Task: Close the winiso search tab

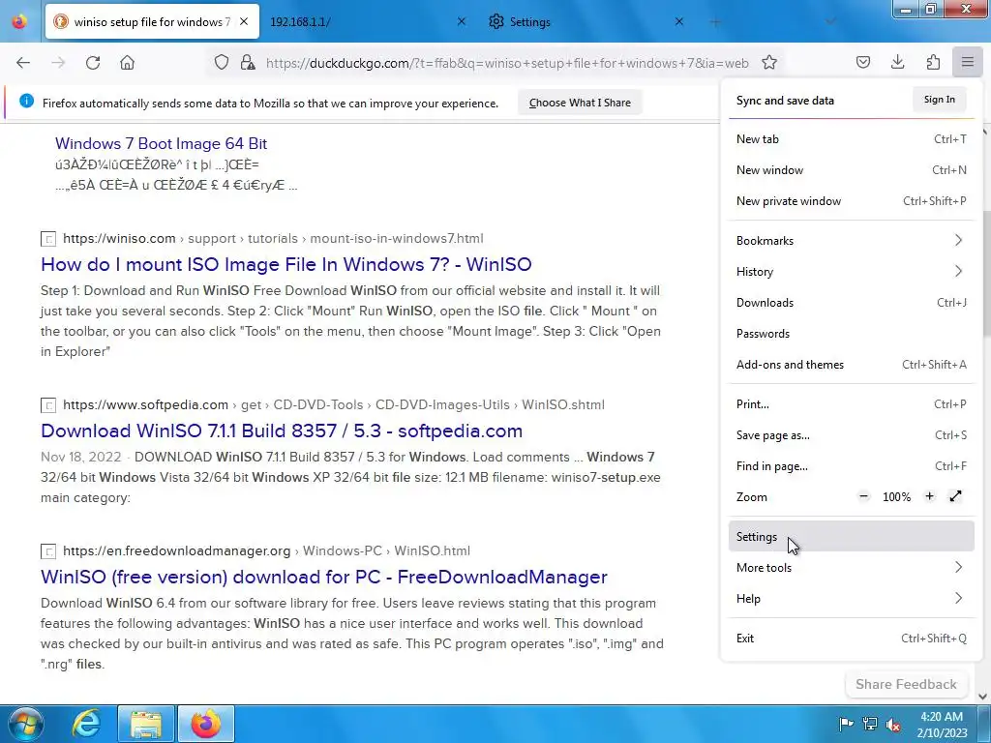Action: (x=244, y=21)
